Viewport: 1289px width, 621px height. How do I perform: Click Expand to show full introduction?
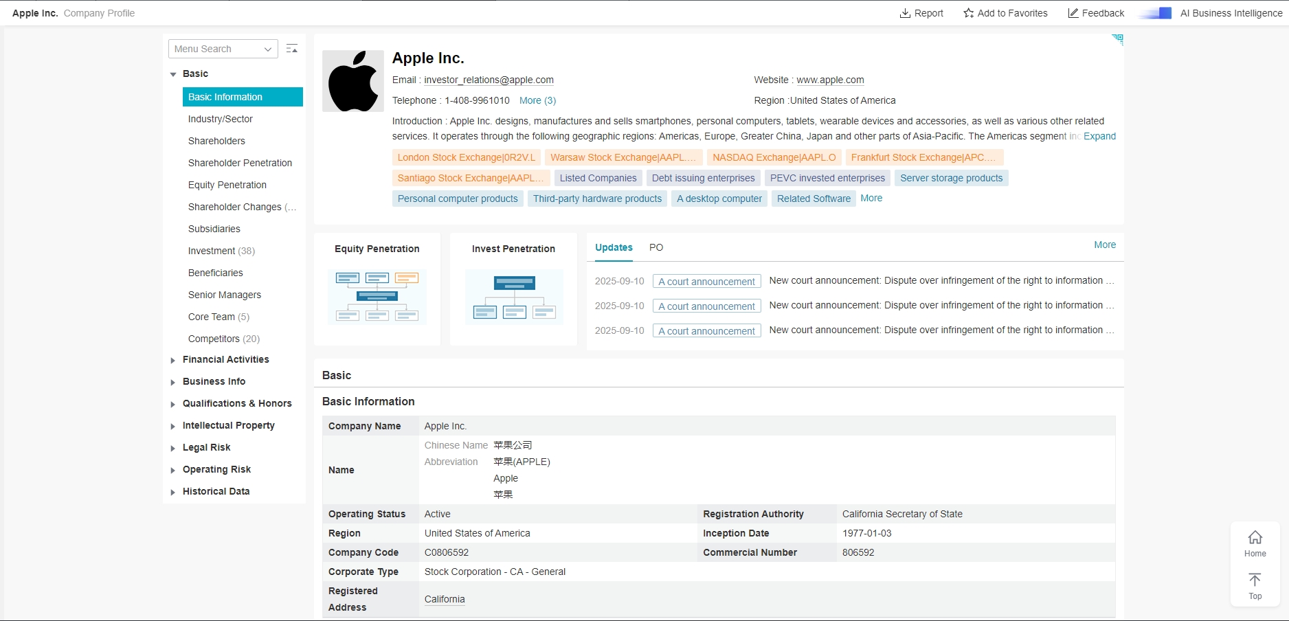pyautogui.click(x=1099, y=136)
